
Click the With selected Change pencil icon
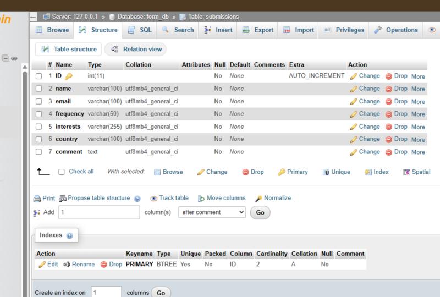[201, 172]
